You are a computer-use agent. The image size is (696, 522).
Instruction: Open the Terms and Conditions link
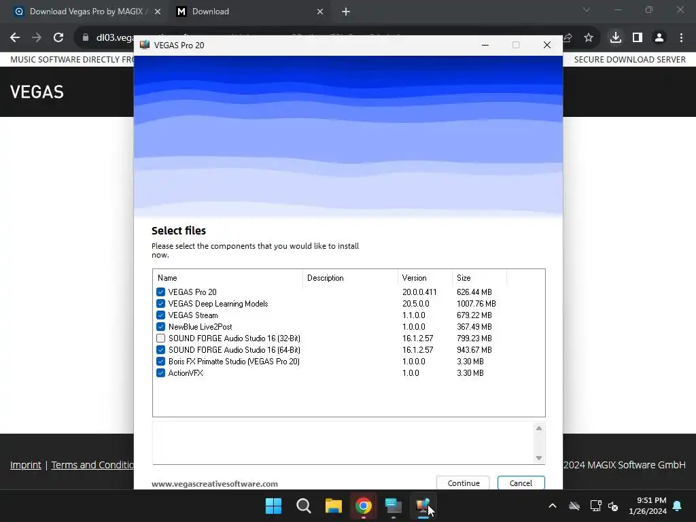tap(92, 465)
